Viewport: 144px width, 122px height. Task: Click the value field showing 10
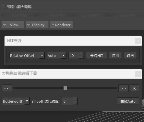[74, 55]
